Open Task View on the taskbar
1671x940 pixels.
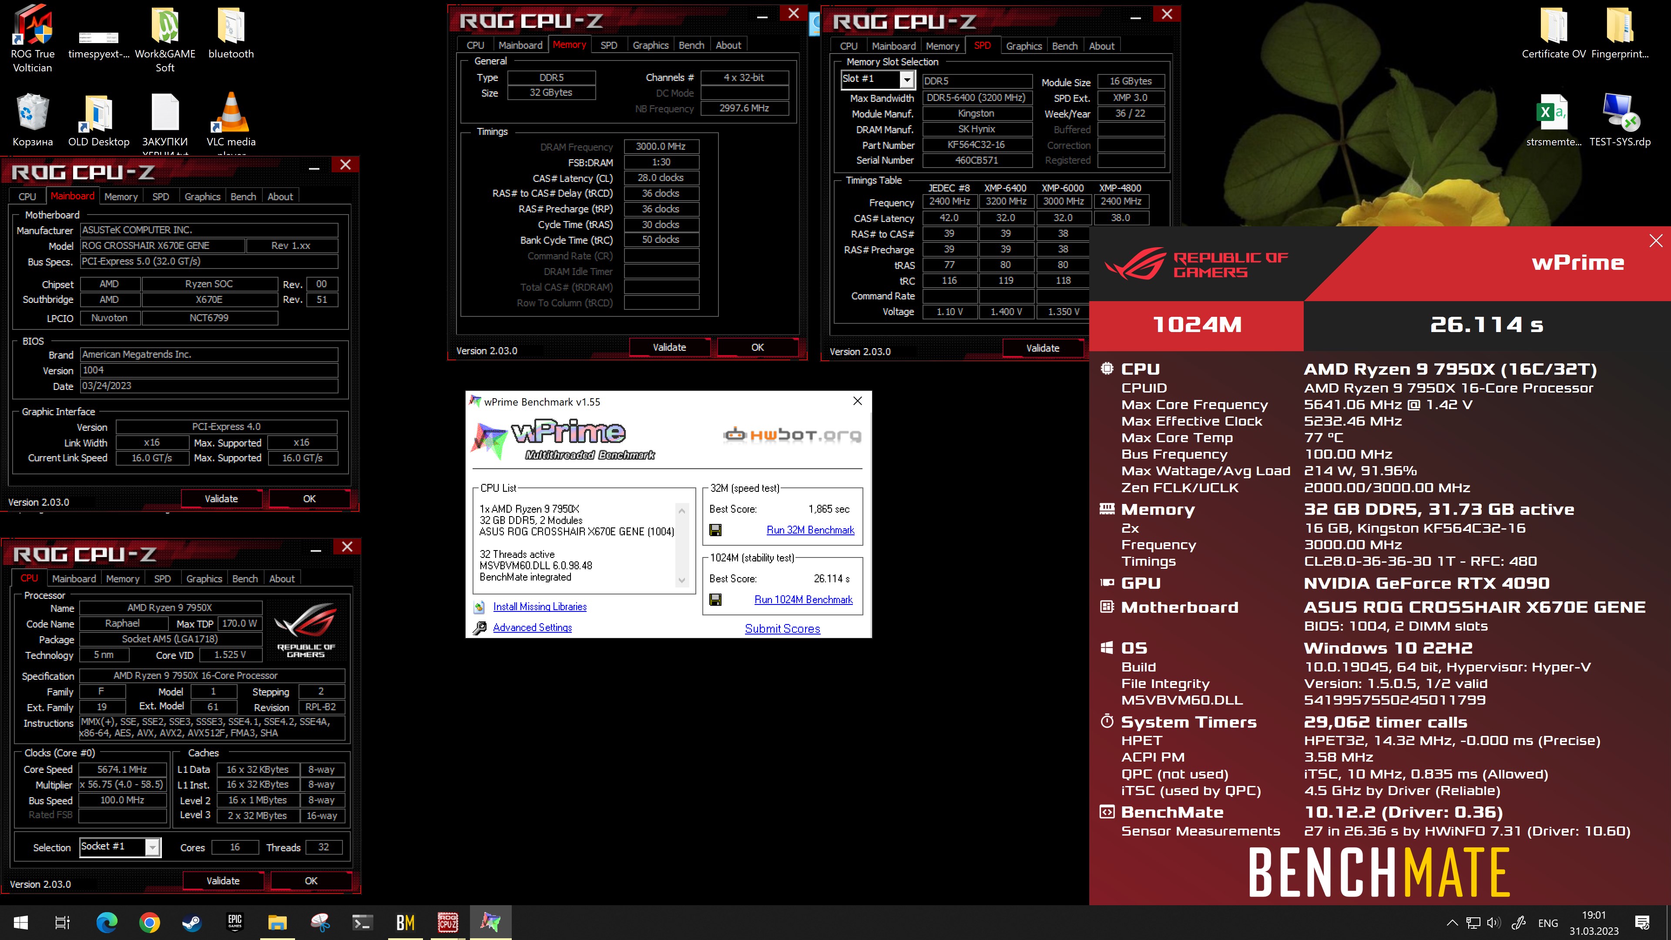point(62,923)
